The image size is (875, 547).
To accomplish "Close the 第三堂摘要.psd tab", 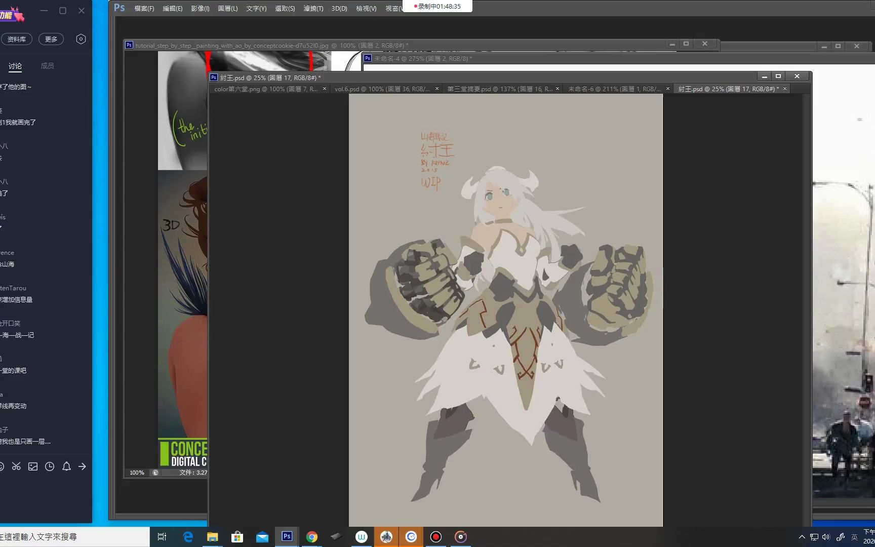I will click(558, 89).
